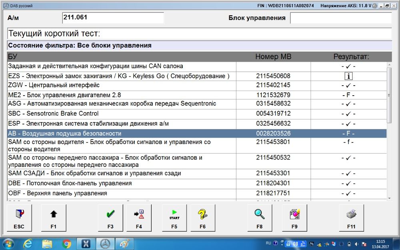Image resolution: width=400 pixels, height=250 pixels.
Task: Click the RU language indicator
Action: pos(268,243)
